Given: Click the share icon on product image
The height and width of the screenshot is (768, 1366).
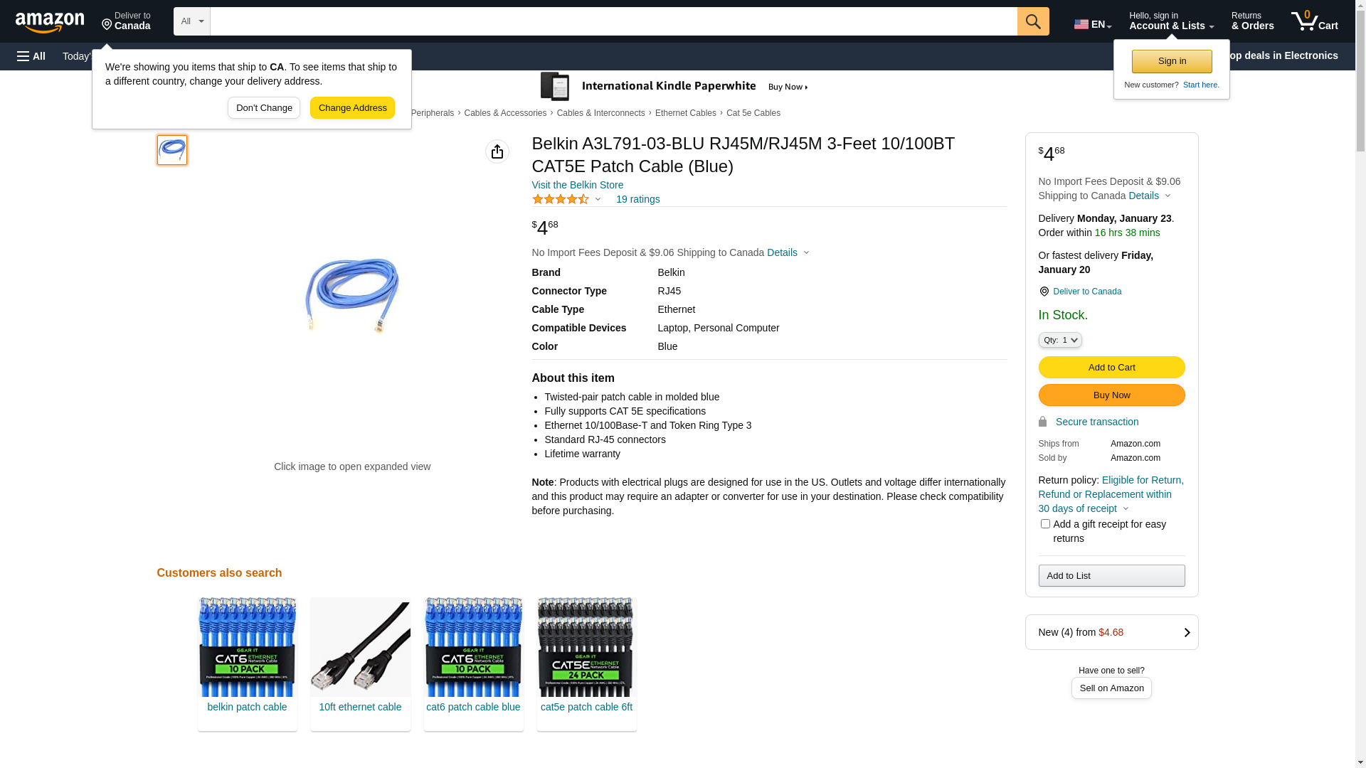Looking at the screenshot, I should click(x=497, y=151).
